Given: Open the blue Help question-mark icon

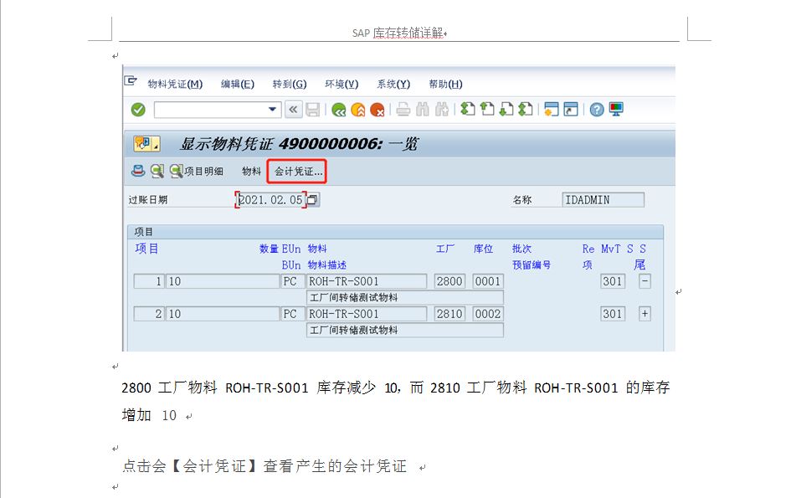Looking at the screenshot, I should pyautogui.click(x=597, y=110).
